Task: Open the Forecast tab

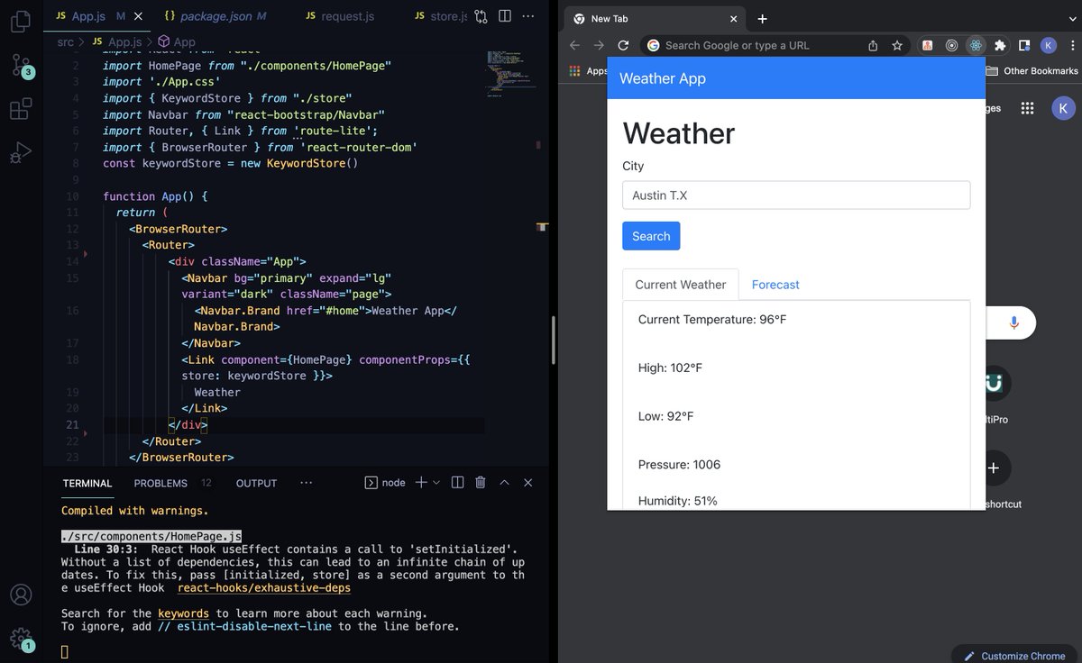Action: 775,285
